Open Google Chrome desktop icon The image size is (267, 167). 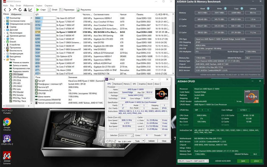tap(7, 124)
